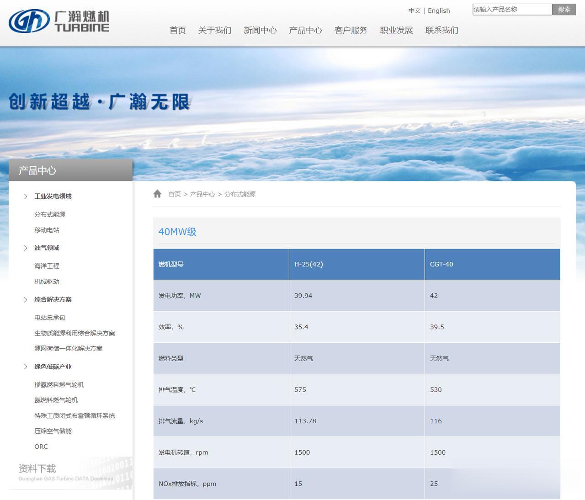Select the 575 exhaust temperature cell
This screenshot has height=500, width=585.
click(x=356, y=390)
